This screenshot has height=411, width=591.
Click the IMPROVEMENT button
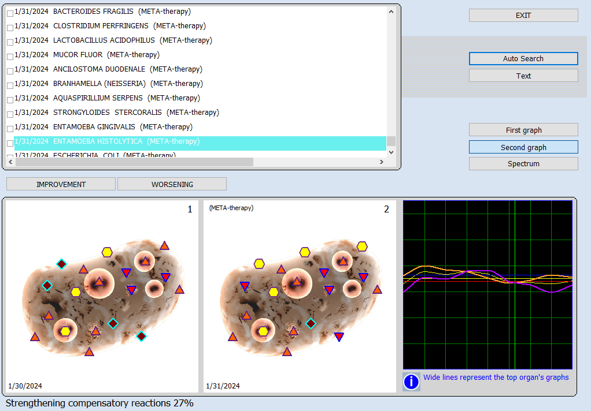coord(61,184)
